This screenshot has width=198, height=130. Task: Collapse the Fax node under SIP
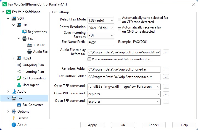point(19,38)
